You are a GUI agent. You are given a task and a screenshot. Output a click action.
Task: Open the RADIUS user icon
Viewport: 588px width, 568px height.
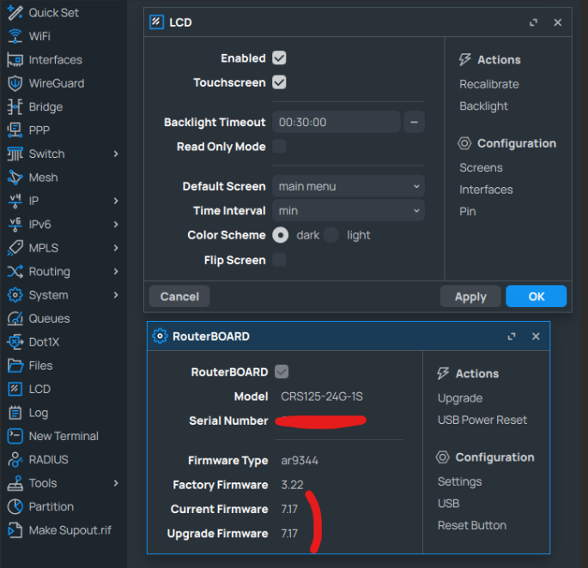pyautogui.click(x=15, y=460)
